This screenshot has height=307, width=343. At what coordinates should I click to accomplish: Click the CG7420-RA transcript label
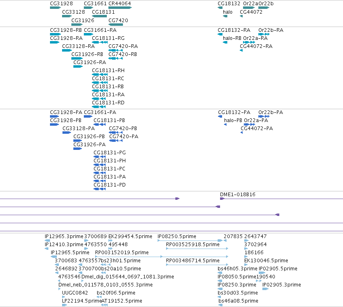tap(123, 46)
